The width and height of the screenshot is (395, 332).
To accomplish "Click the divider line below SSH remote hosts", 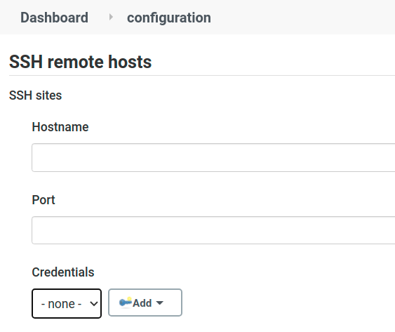I will pos(202,75).
